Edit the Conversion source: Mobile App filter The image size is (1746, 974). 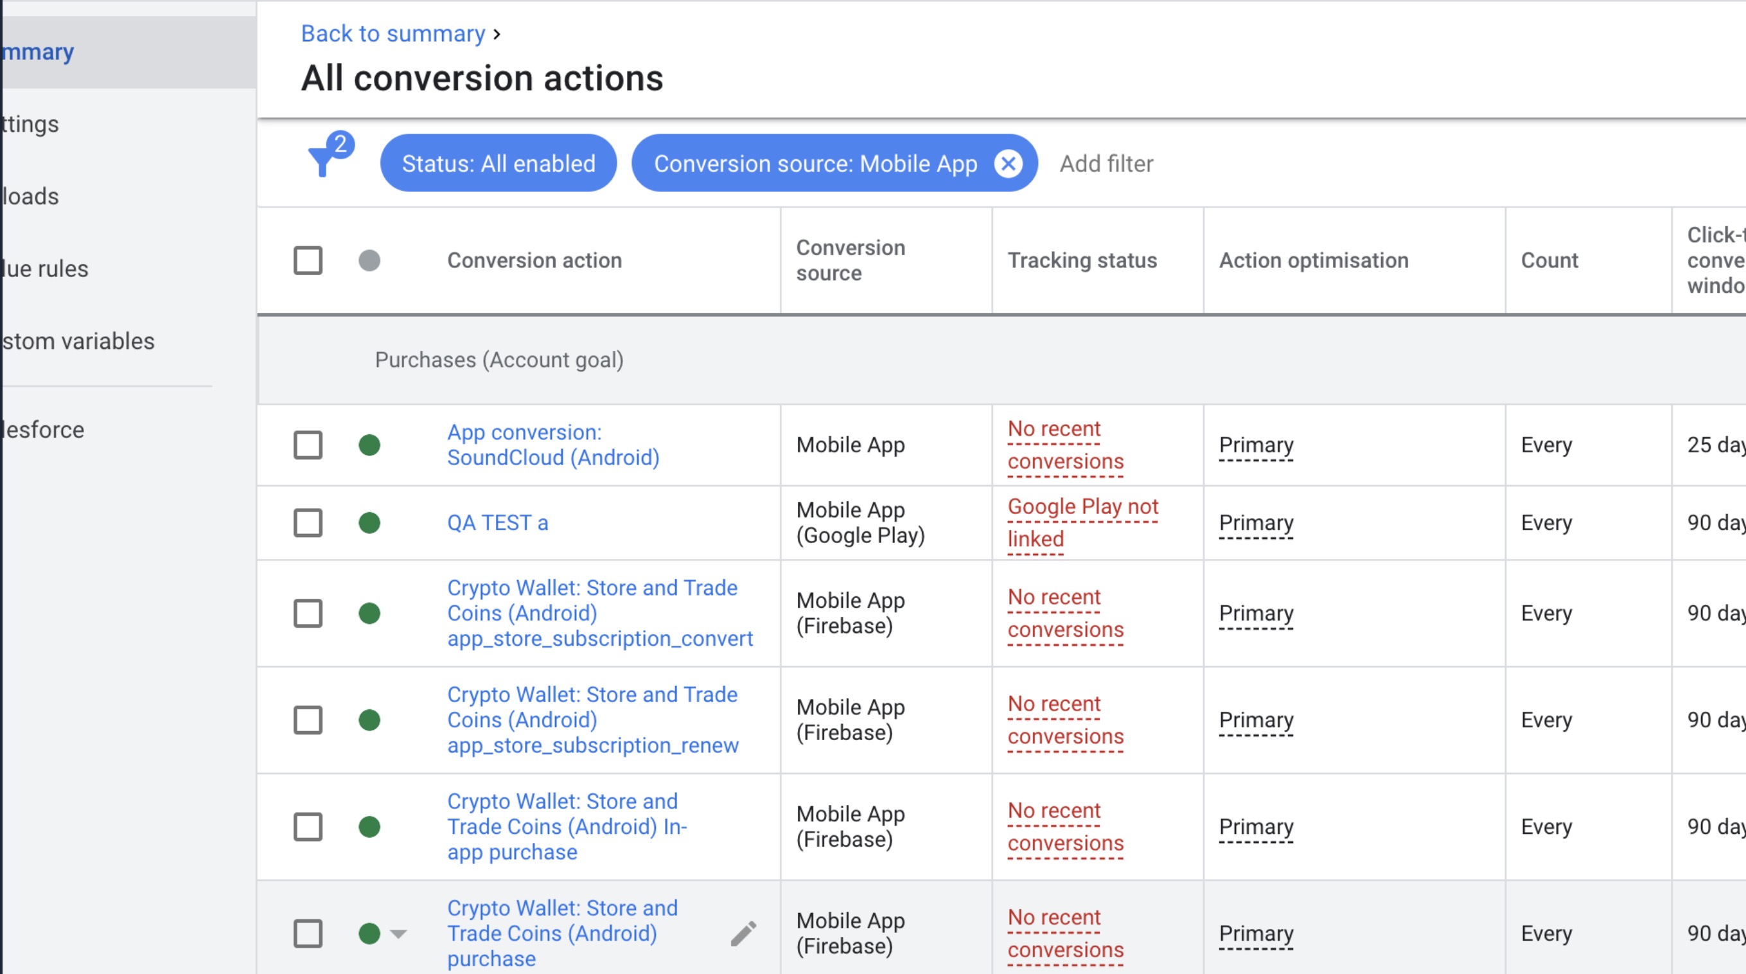click(815, 163)
